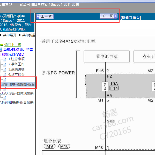The image size is (155, 155).
Task: Click the E16 connector label
Action: [x=100, y=71]
